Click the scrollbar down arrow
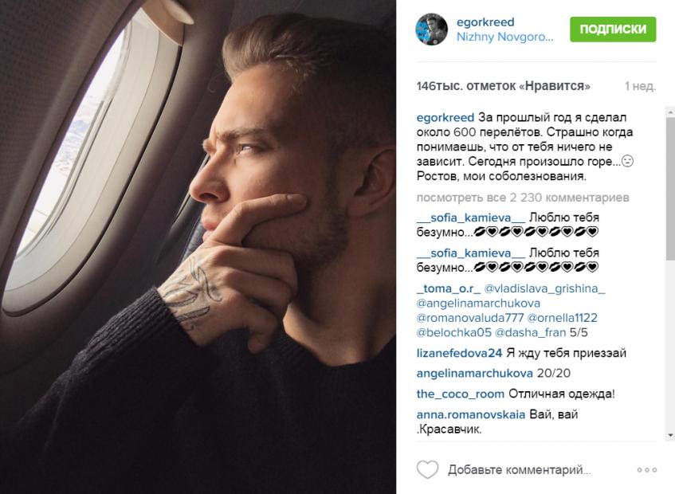Image resolution: width=675 pixels, height=494 pixels. (670, 436)
